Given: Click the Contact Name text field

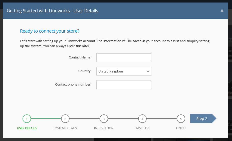Looking at the screenshot, I should point(124,58).
